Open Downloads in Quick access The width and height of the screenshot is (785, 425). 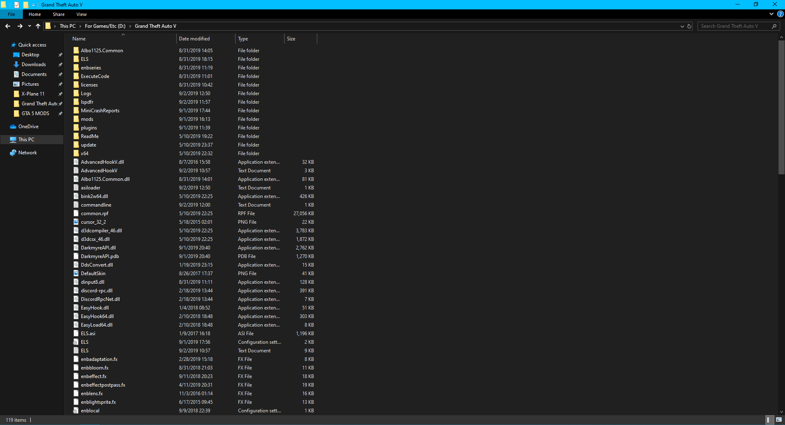coord(34,65)
